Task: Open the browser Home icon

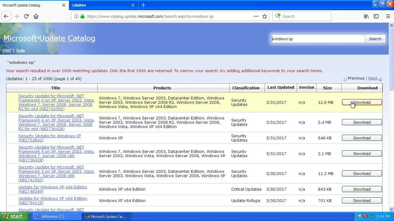Action: point(36,16)
